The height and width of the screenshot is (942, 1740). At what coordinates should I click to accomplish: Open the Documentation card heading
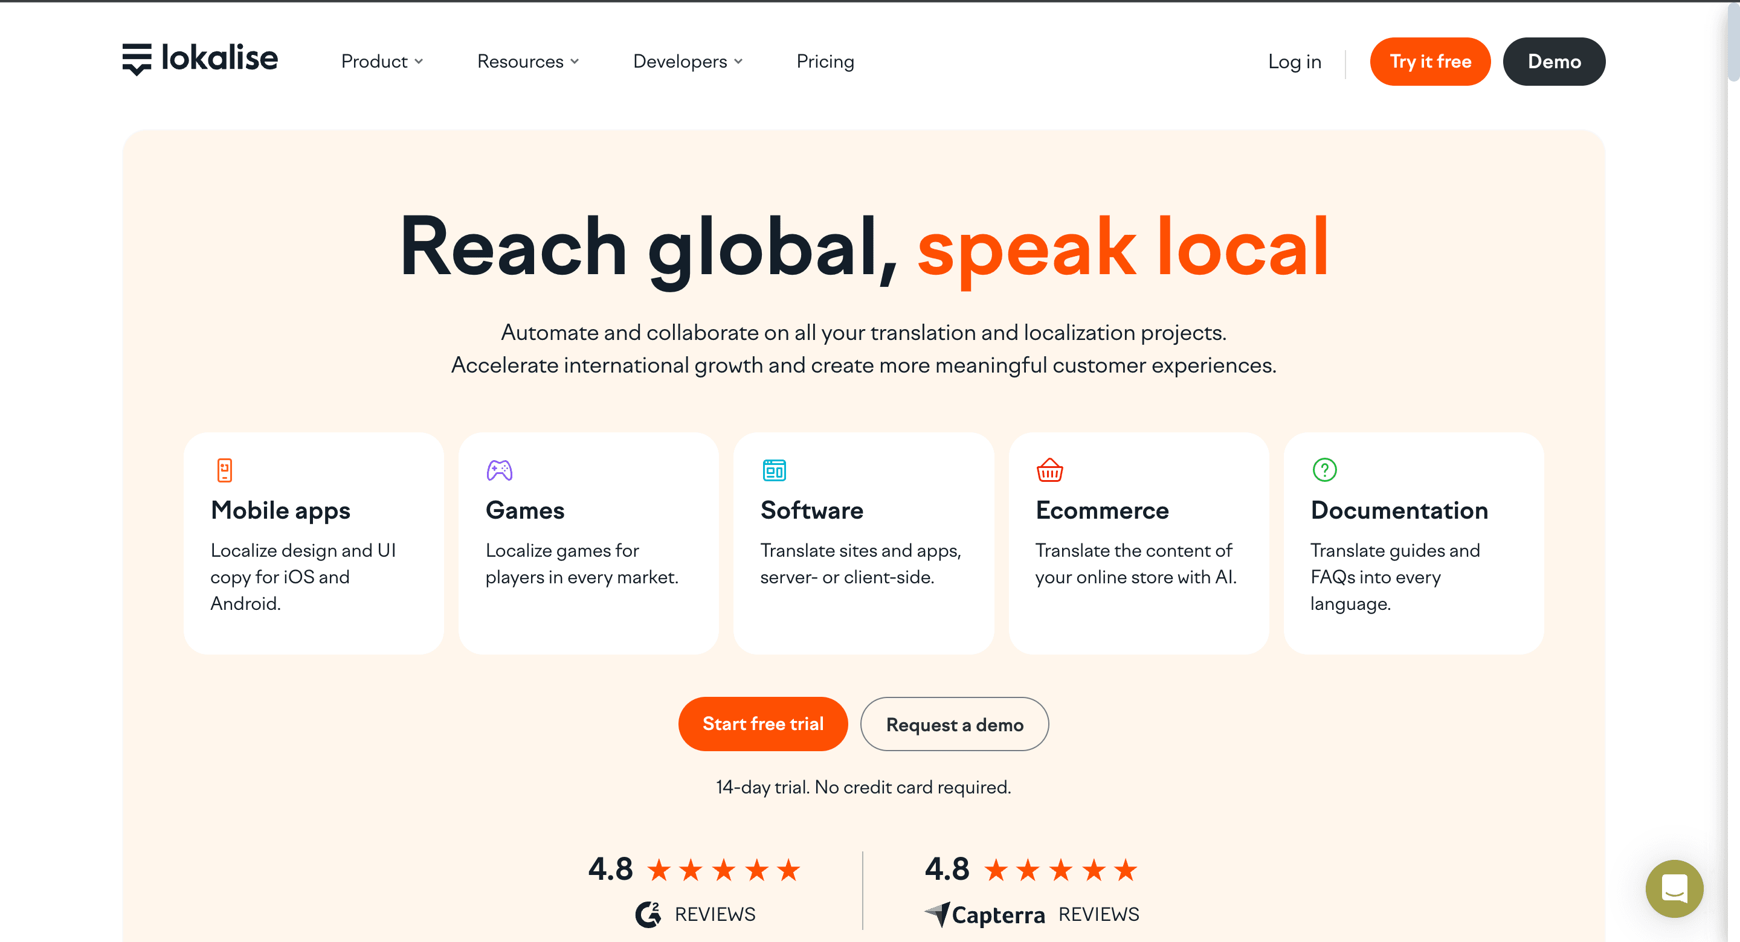point(1399,510)
